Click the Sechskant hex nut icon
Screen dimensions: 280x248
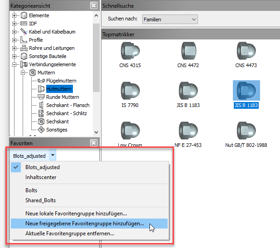41,122
